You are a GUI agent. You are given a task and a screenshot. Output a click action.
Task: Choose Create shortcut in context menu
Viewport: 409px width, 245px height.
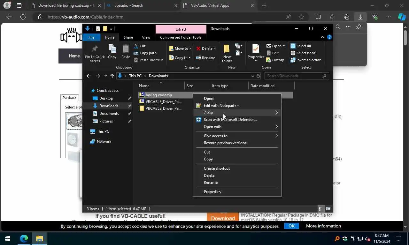(237, 168)
